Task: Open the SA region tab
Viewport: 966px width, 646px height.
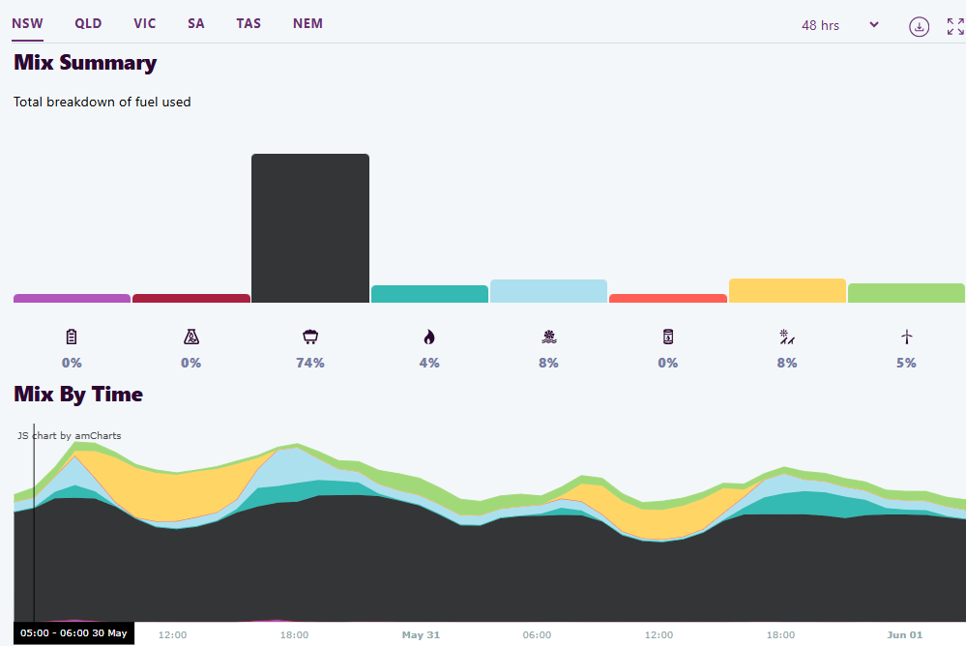Action: click(196, 23)
